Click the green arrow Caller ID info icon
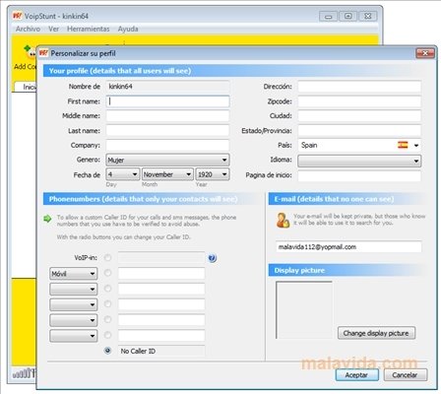 47,219
